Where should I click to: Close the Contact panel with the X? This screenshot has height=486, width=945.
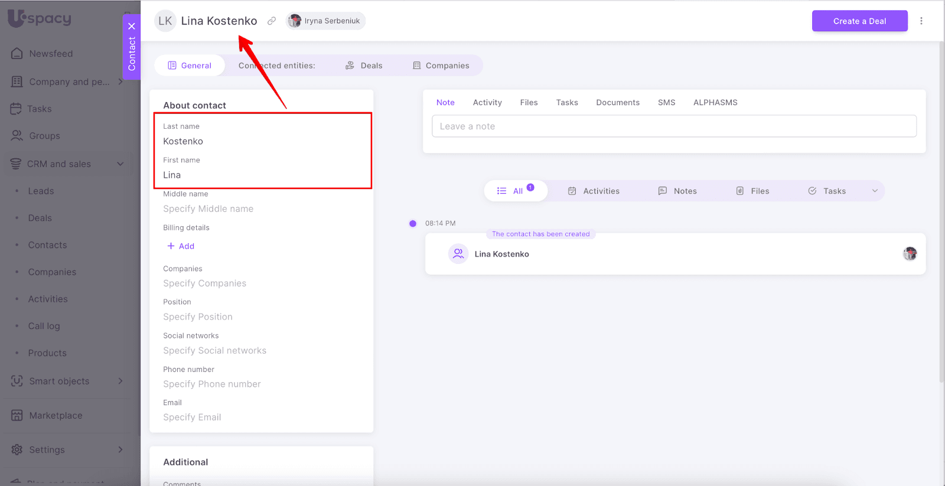click(x=132, y=26)
